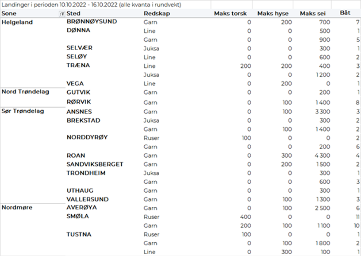The image size is (361, 256).
Task: Open the Sone column filter icon
Action: tap(61, 14)
